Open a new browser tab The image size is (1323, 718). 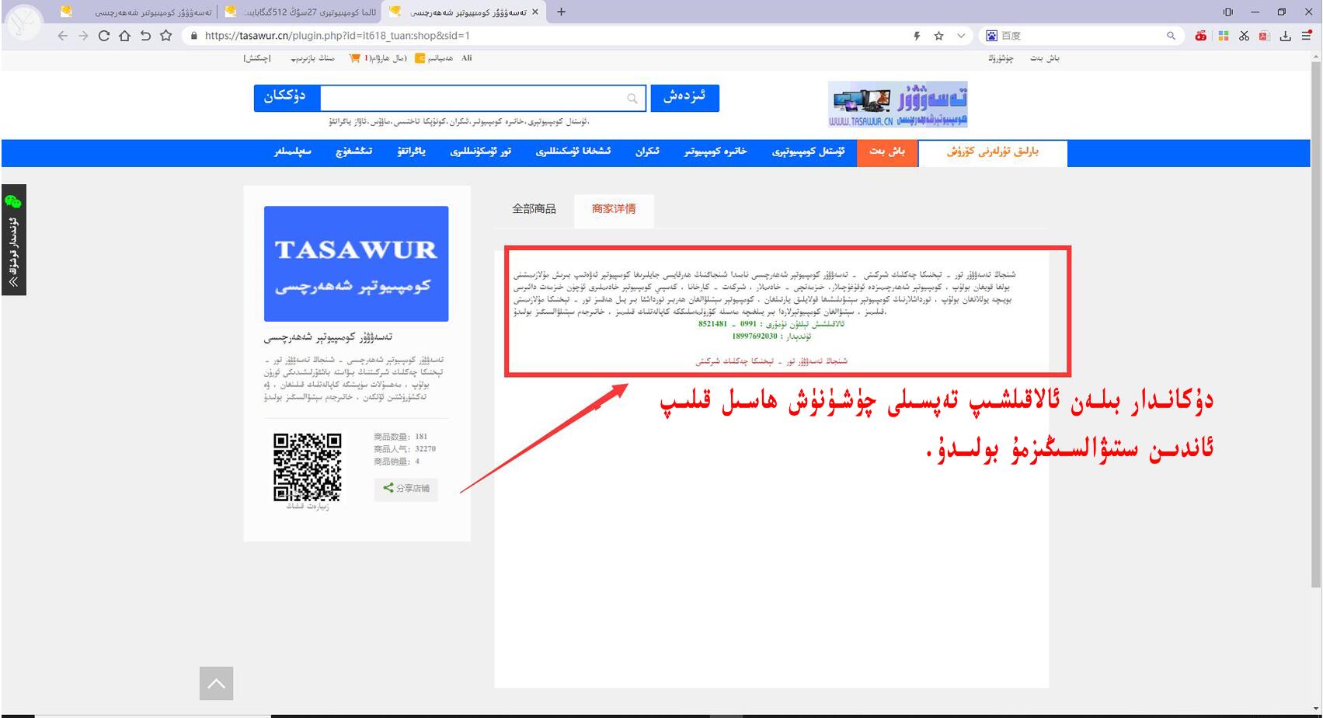click(561, 12)
